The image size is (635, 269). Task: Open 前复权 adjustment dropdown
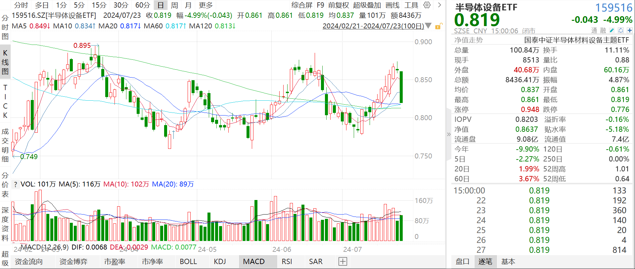(339, 5)
